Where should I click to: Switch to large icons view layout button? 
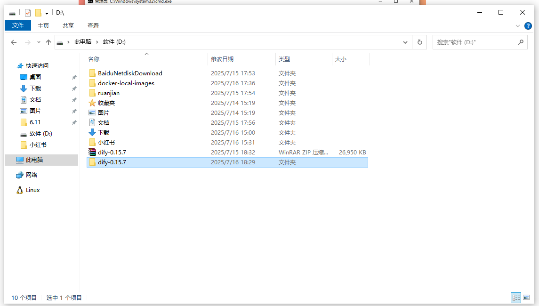526,298
